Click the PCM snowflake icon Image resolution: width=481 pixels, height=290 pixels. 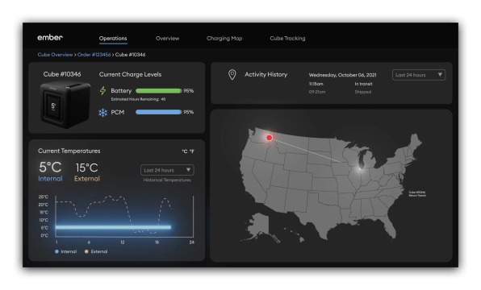click(102, 113)
